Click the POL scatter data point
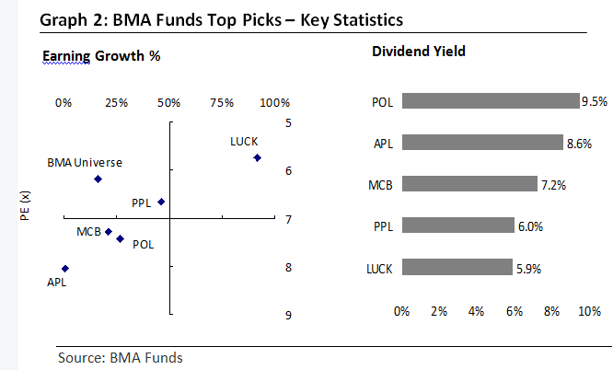The width and height of the screenshot is (613, 370). point(120,238)
